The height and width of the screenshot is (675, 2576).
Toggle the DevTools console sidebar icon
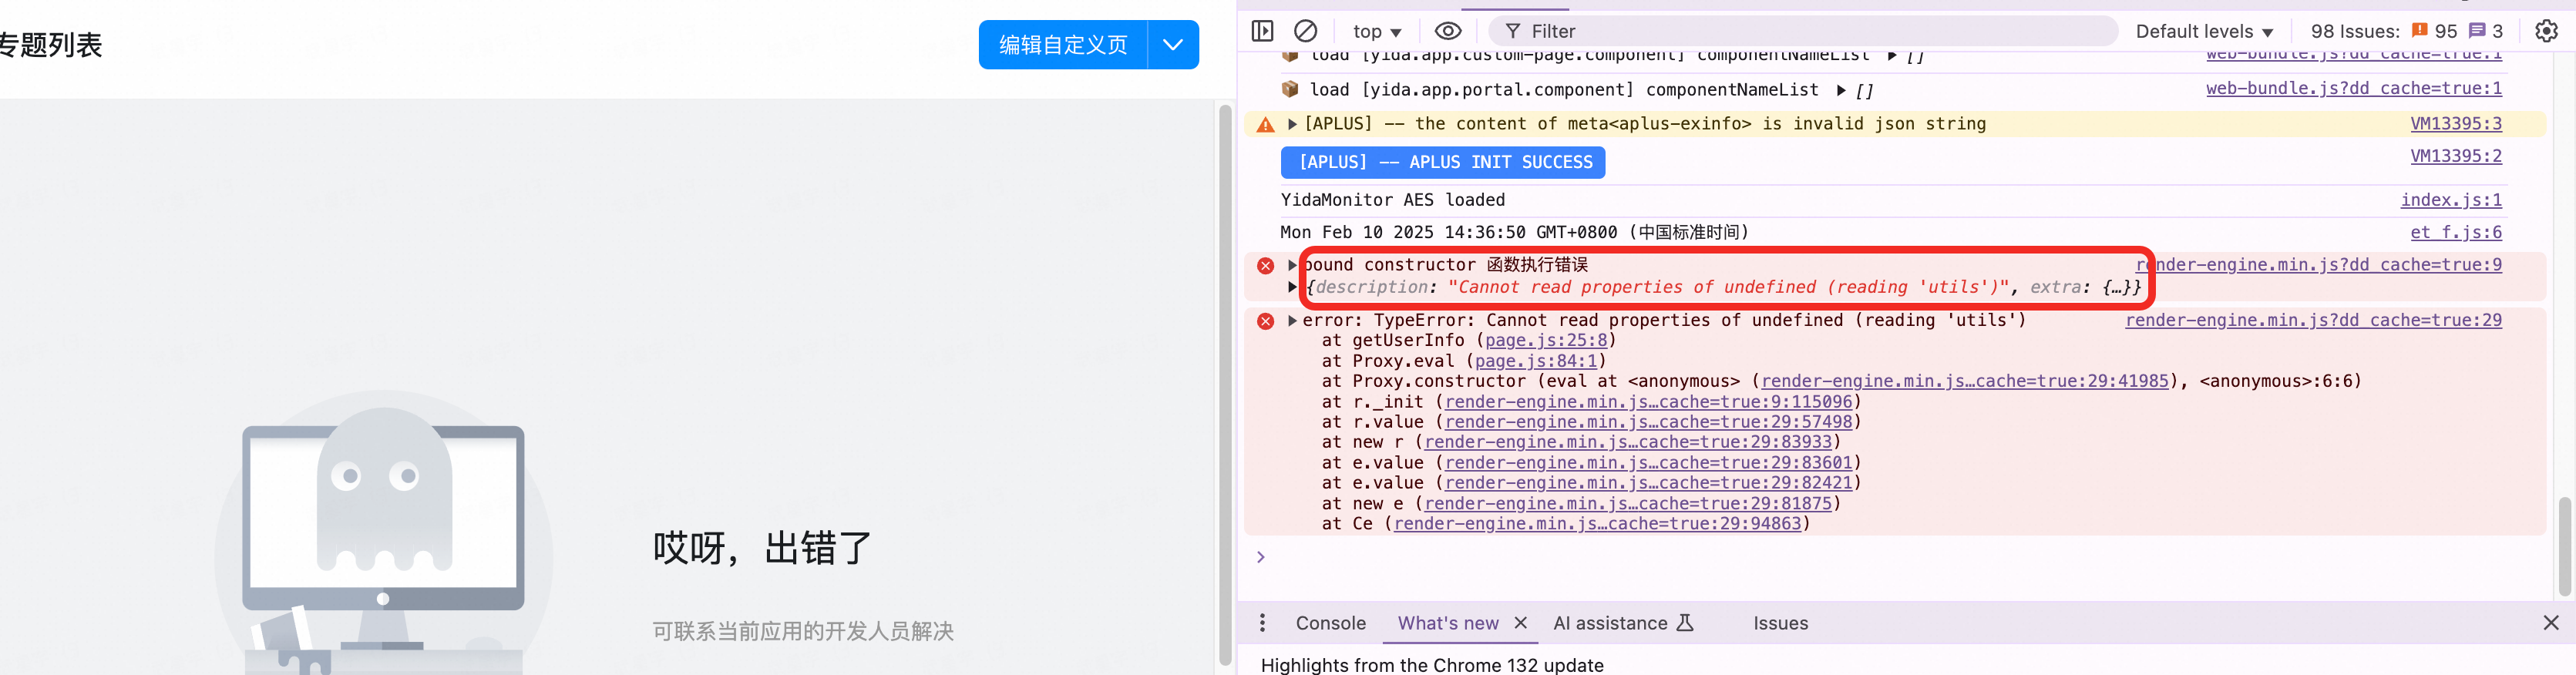click(x=1263, y=31)
